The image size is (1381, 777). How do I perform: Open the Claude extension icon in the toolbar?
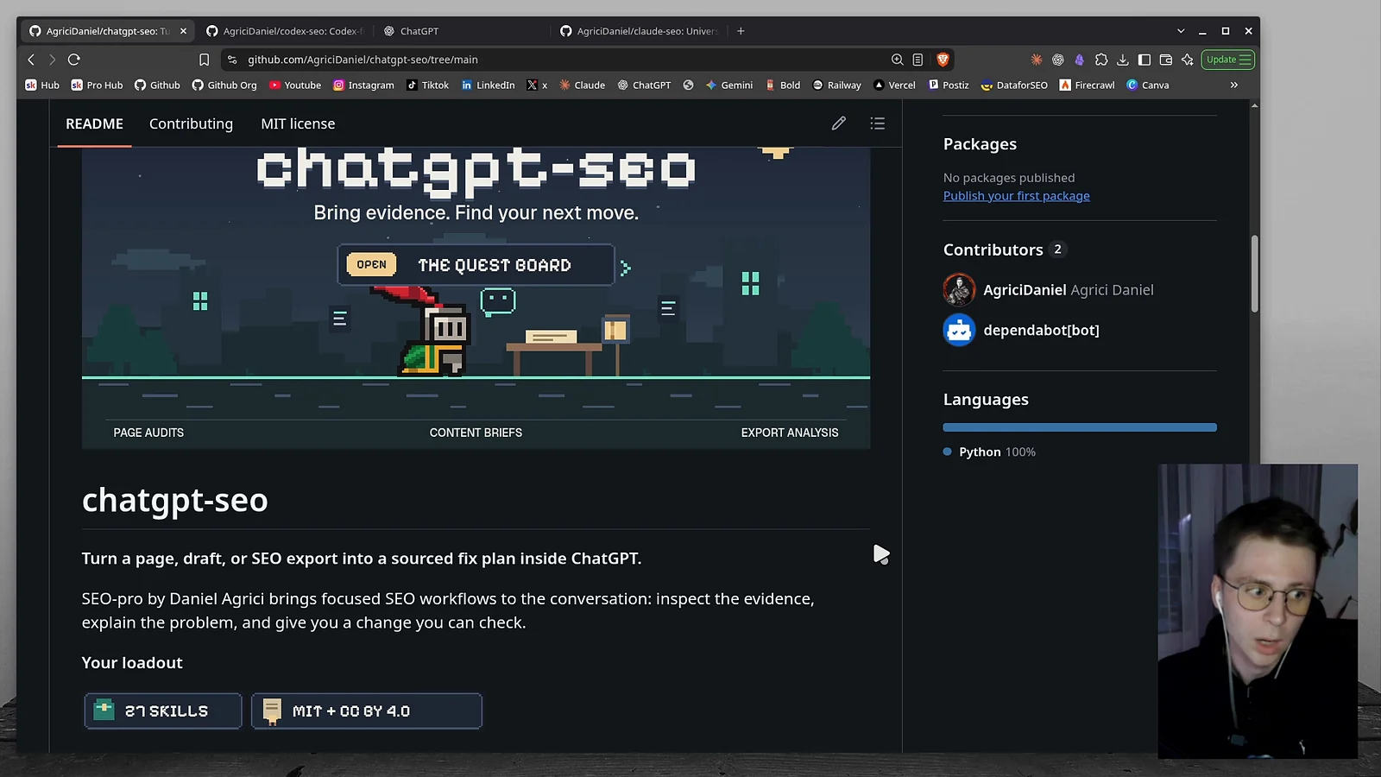pos(1036,60)
